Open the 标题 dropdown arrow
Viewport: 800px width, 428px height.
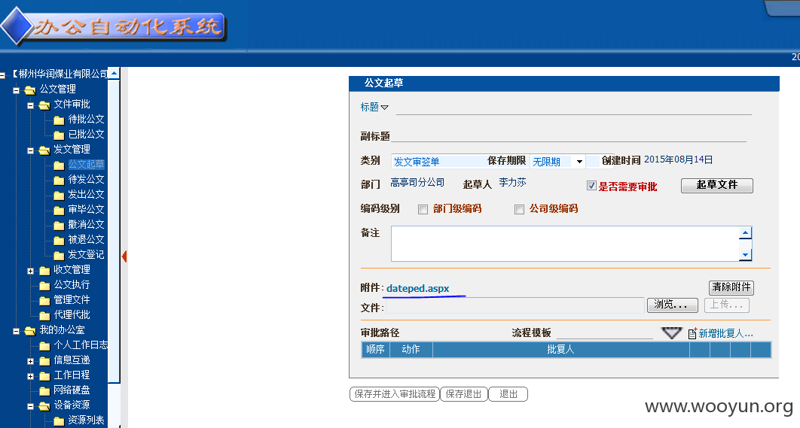385,108
